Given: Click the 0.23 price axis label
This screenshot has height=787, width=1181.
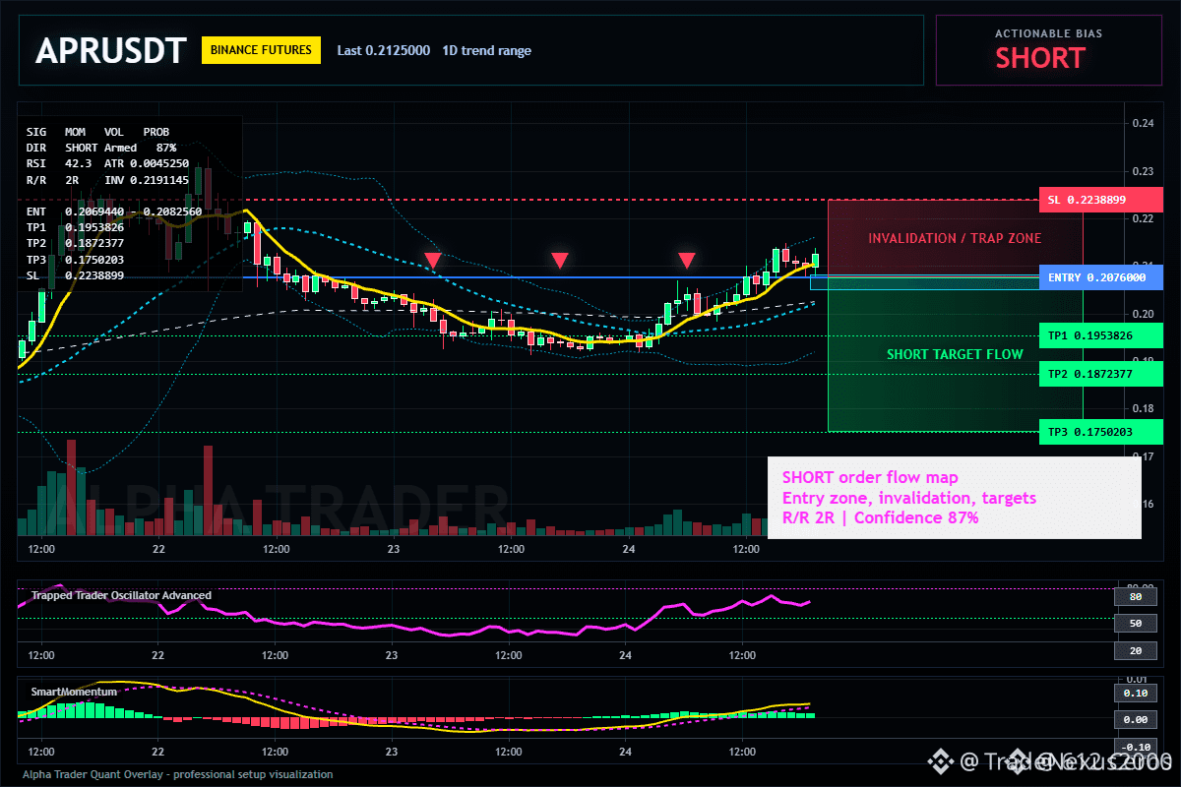Looking at the screenshot, I should [1143, 171].
